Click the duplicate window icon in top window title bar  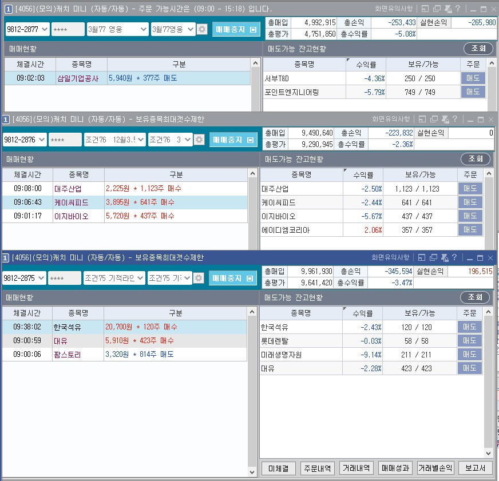pos(437,9)
